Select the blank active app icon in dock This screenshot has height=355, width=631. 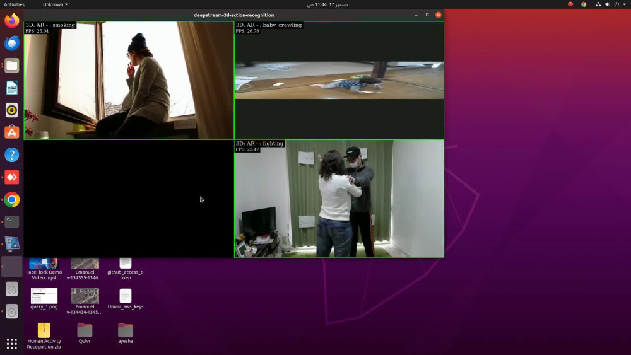[11, 267]
